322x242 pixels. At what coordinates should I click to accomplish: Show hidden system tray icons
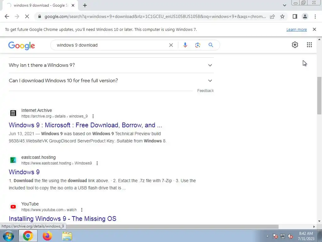(x=267, y=236)
